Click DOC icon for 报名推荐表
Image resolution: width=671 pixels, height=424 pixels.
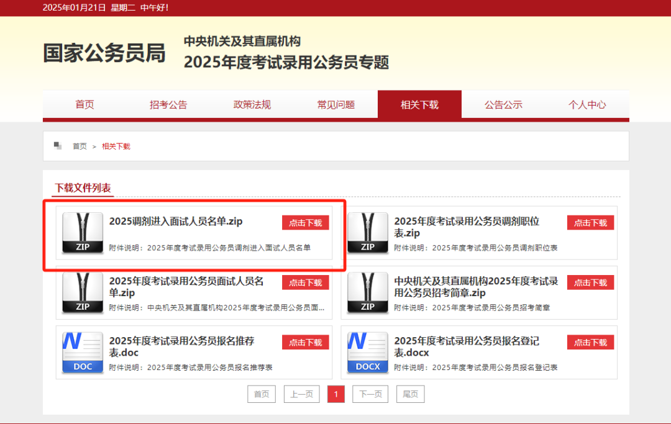point(83,352)
